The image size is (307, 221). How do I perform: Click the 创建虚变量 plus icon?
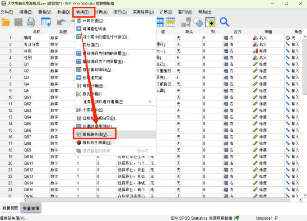click(79, 78)
